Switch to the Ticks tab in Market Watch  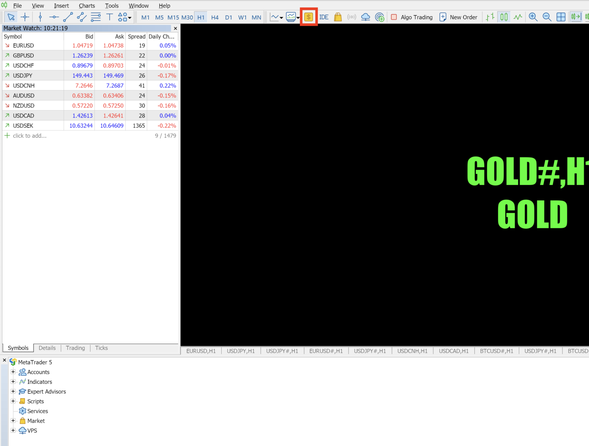tap(101, 348)
